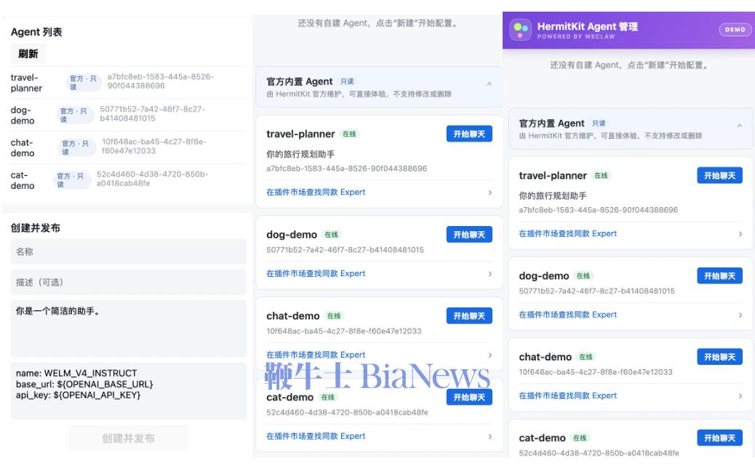755x471 pixels.
Task: Focus the 描述（可选） description field
Action: [128, 283]
